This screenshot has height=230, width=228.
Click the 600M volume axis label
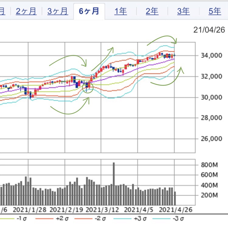pos(209,175)
